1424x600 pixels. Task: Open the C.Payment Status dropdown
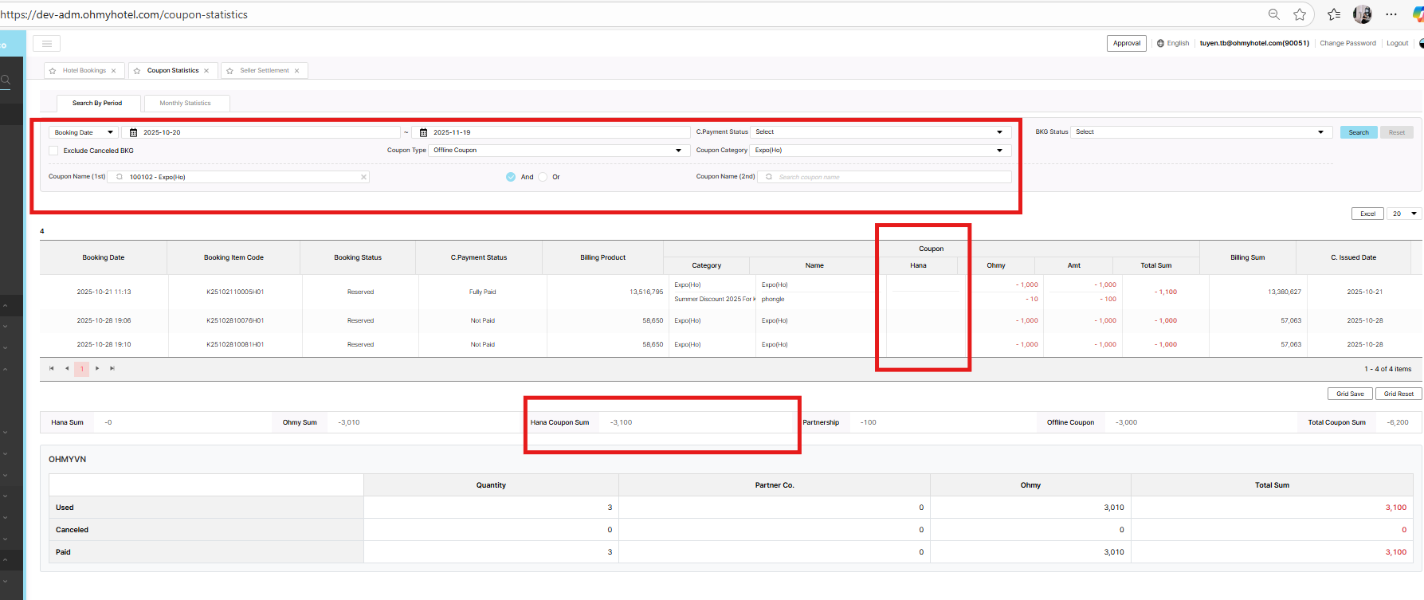coord(881,132)
